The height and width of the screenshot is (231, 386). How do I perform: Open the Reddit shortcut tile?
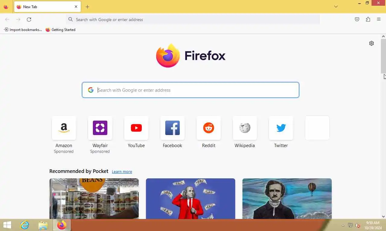(208, 128)
